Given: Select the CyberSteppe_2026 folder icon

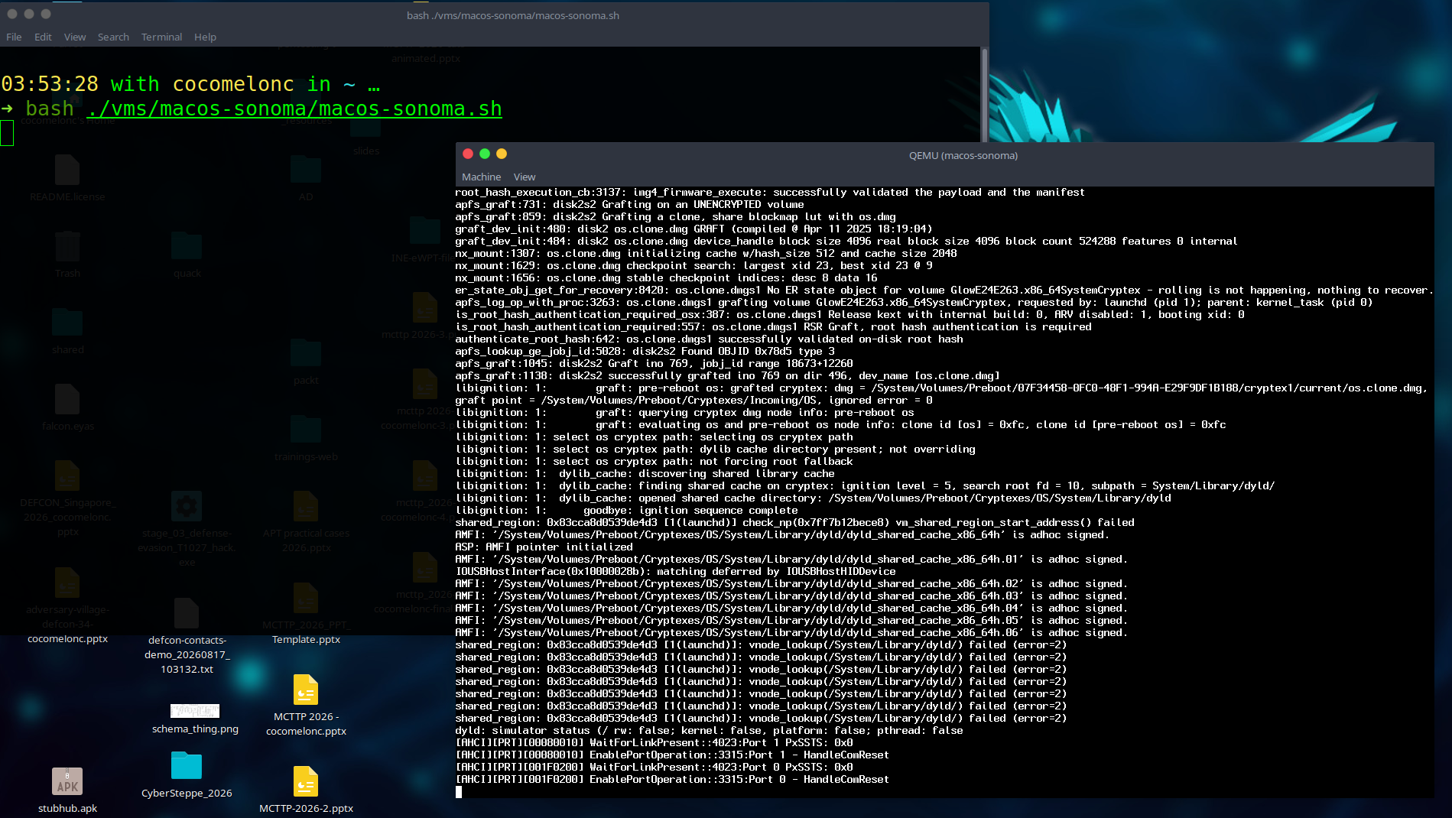Looking at the screenshot, I should point(187,766).
